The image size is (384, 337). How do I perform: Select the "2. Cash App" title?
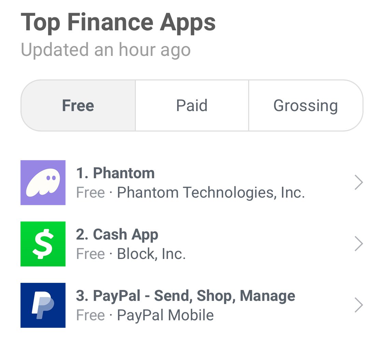[117, 235]
